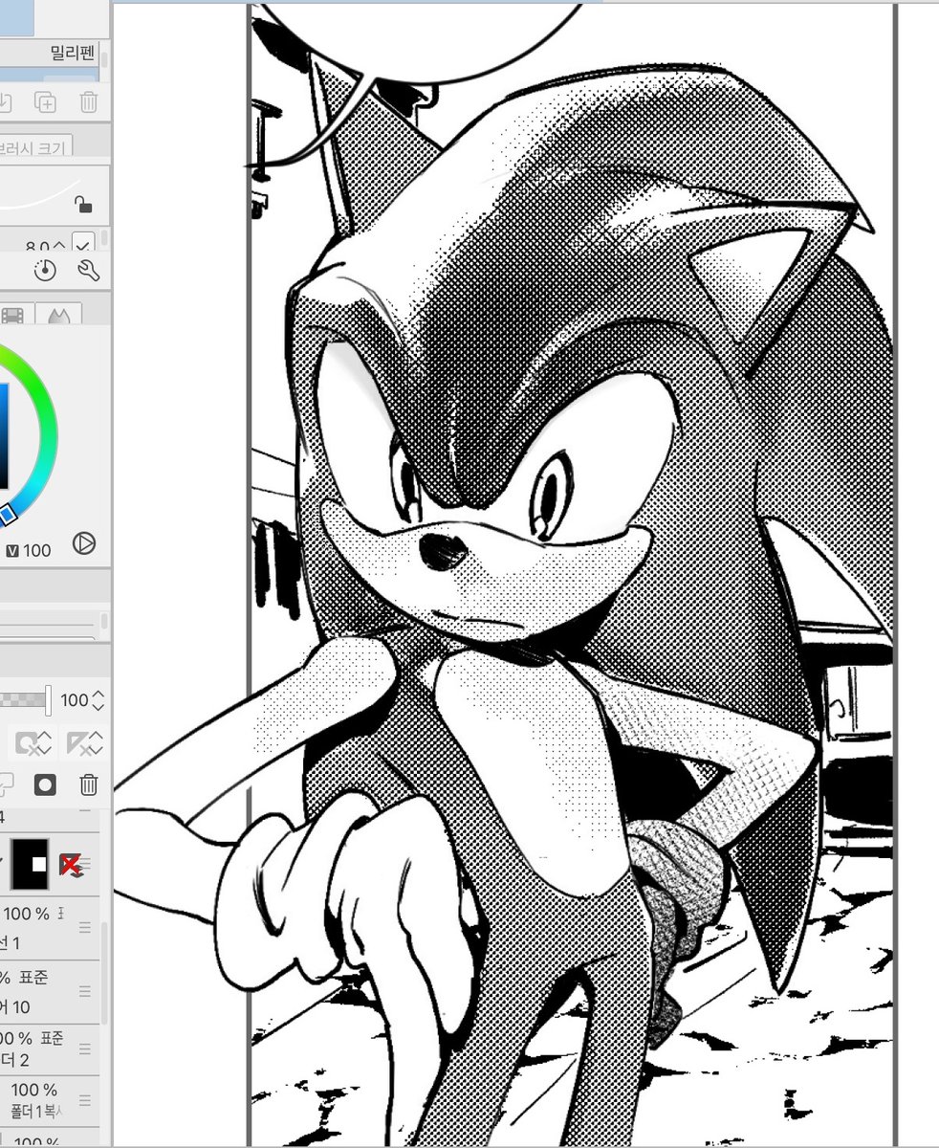The height and width of the screenshot is (1148, 939).
Task: Select the 표준 layer ending 어 10
Action: click(48, 992)
